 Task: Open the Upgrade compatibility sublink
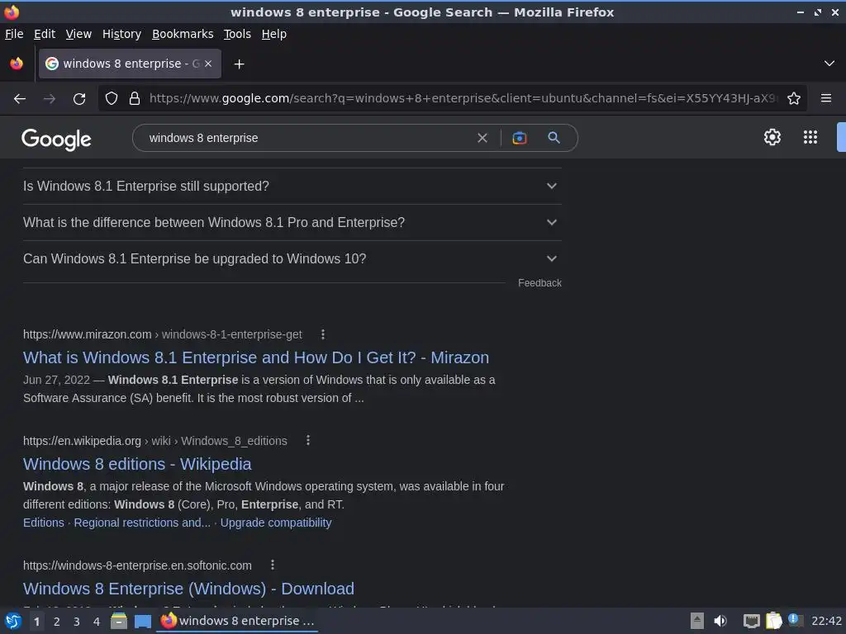pyautogui.click(x=276, y=523)
